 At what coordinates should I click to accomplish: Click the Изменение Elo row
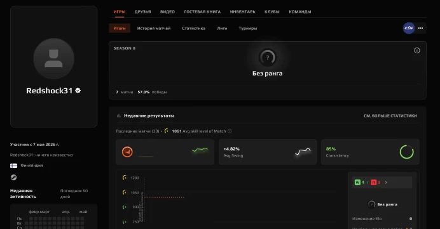click(382, 219)
